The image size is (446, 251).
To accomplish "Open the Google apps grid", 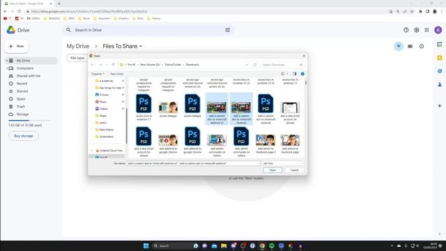I will pyautogui.click(x=426, y=30).
